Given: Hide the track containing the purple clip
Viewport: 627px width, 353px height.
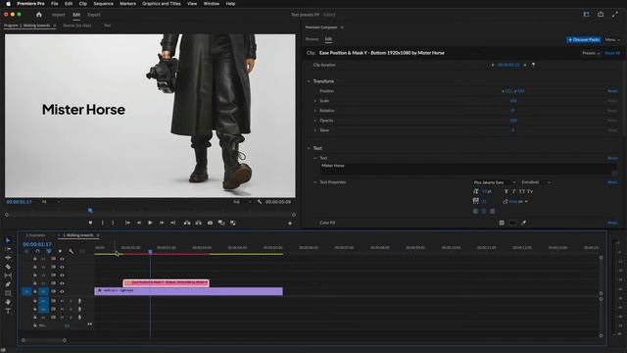Looking at the screenshot, I should (x=62, y=291).
